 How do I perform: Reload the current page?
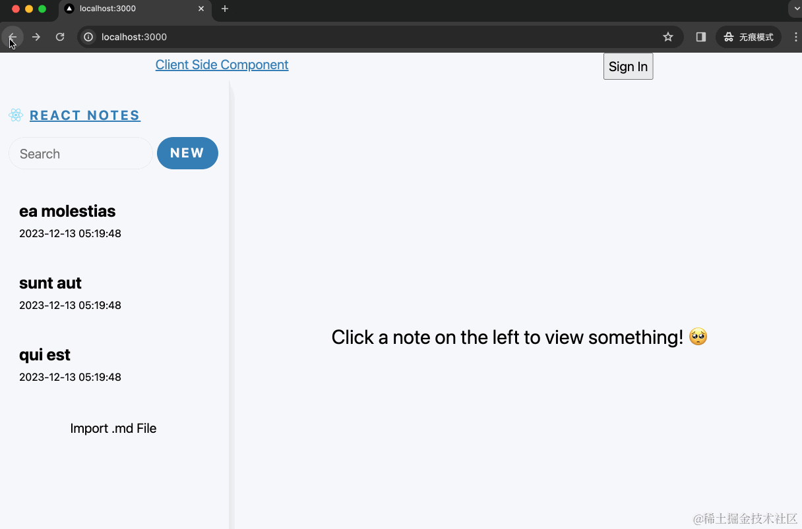(60, 37)
